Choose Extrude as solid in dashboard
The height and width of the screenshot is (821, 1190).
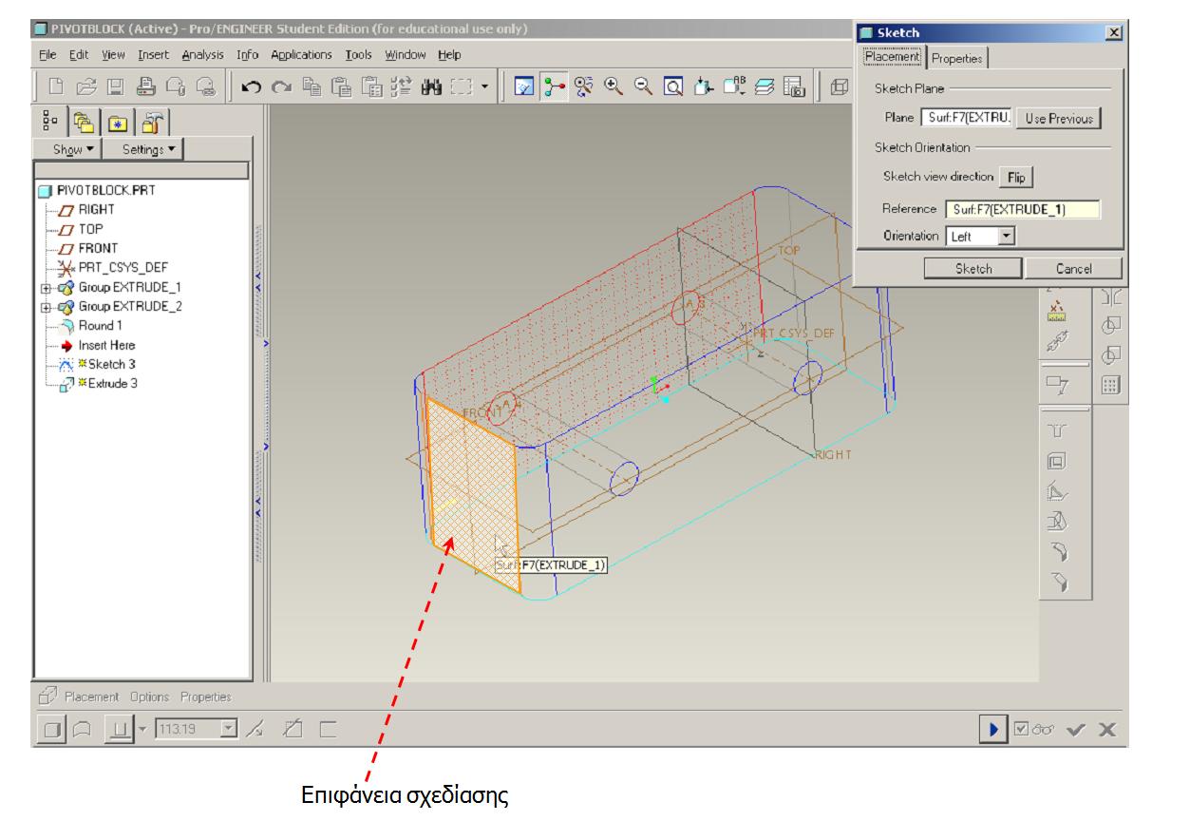(51, 731)
